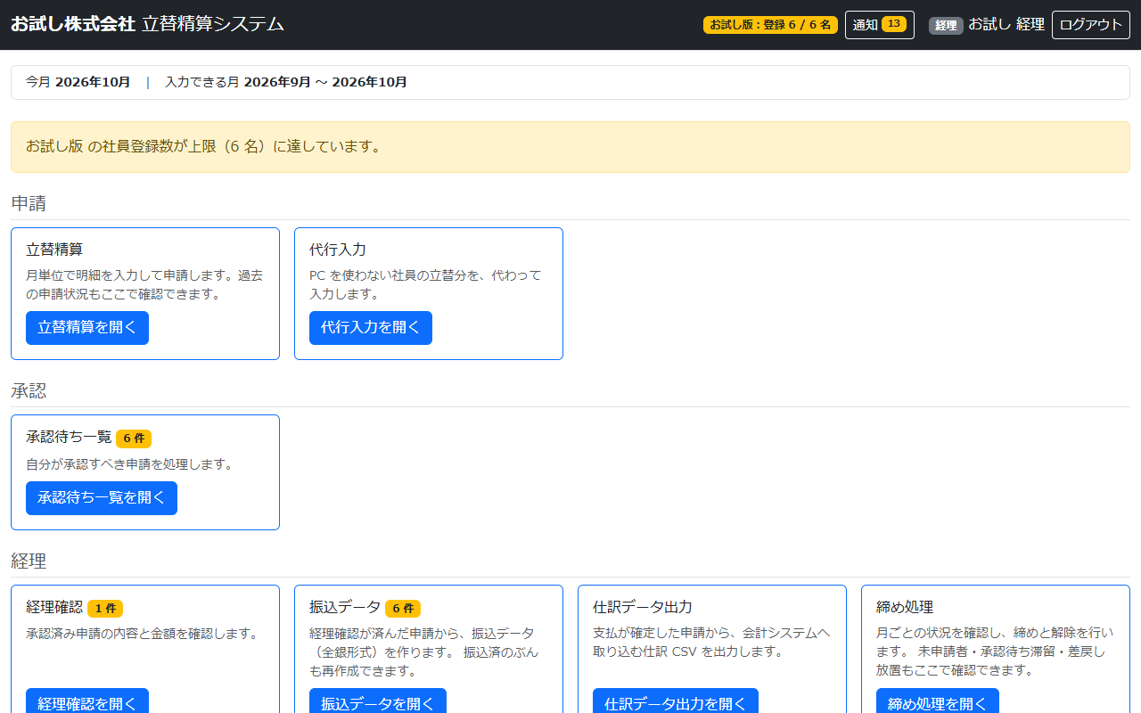
Task: Click the お試し株式会社 立替精算システム title
Action: [147, 25]
